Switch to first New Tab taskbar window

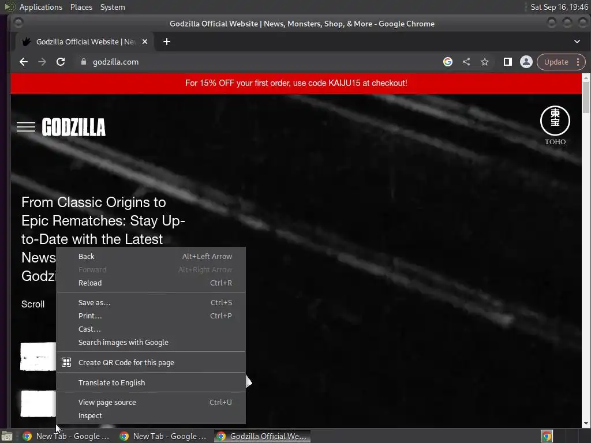coord(66,436)
